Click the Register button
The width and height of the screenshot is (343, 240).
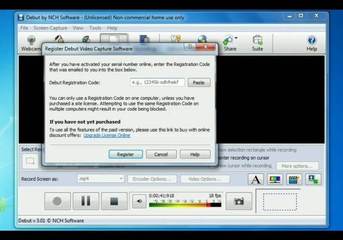[126, 154]
